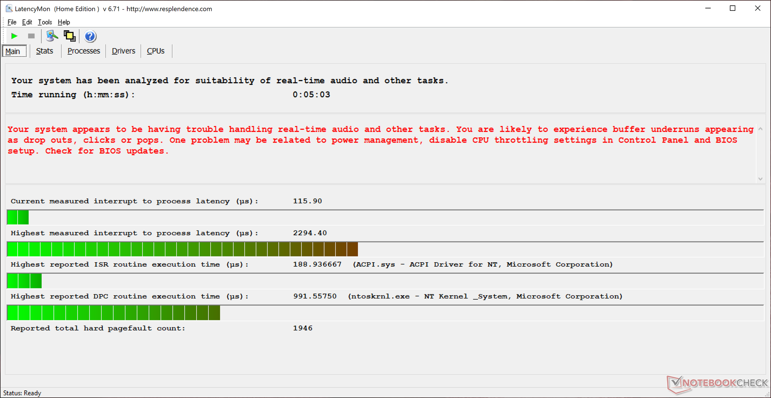Viewport: 771px width, 398px height.
Task: Click the ACPI.sys driver description text
Action: point(483,265)
